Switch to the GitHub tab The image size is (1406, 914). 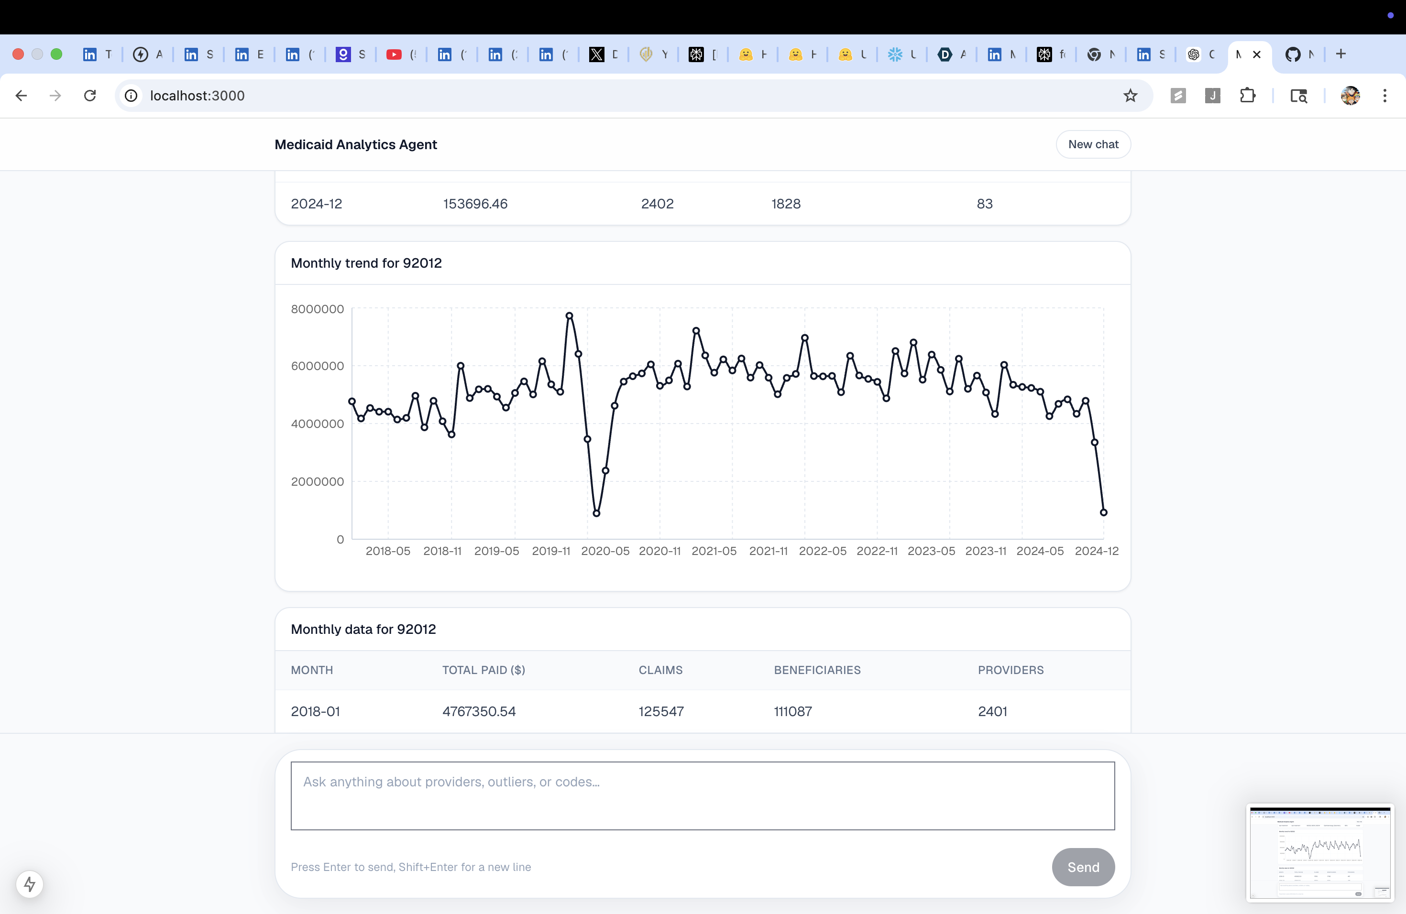tap(1293, 54)
